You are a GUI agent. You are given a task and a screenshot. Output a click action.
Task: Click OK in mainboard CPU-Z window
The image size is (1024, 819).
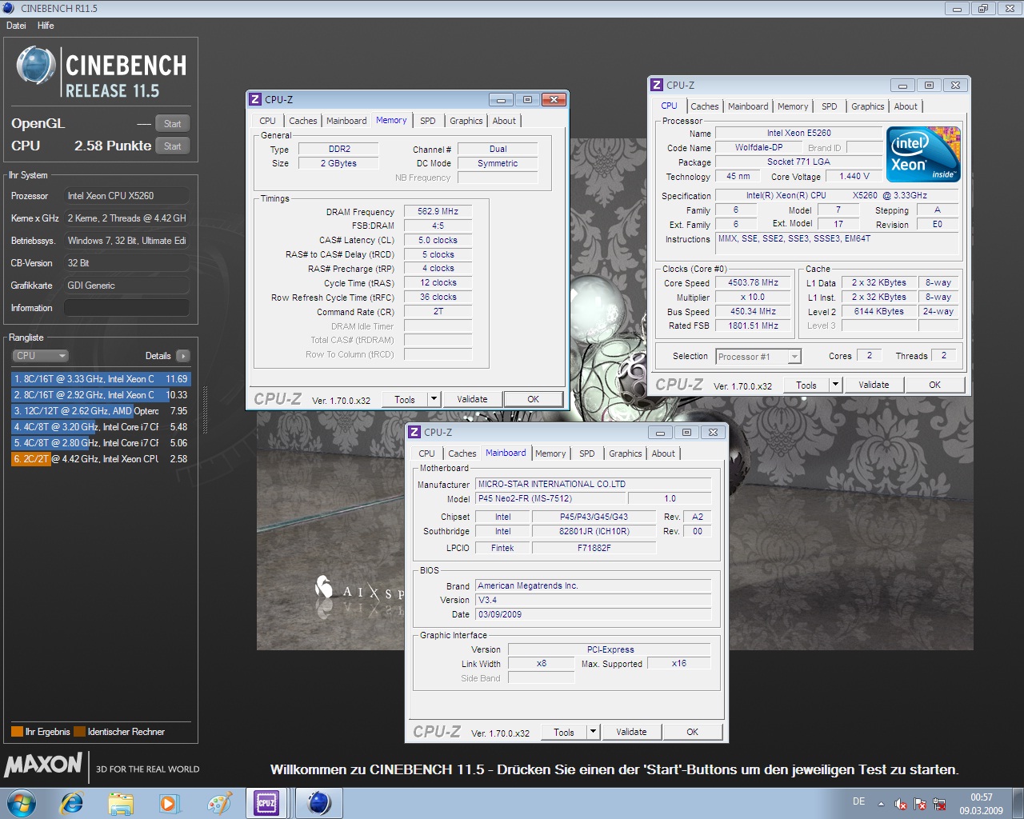[x=693, y=732]
